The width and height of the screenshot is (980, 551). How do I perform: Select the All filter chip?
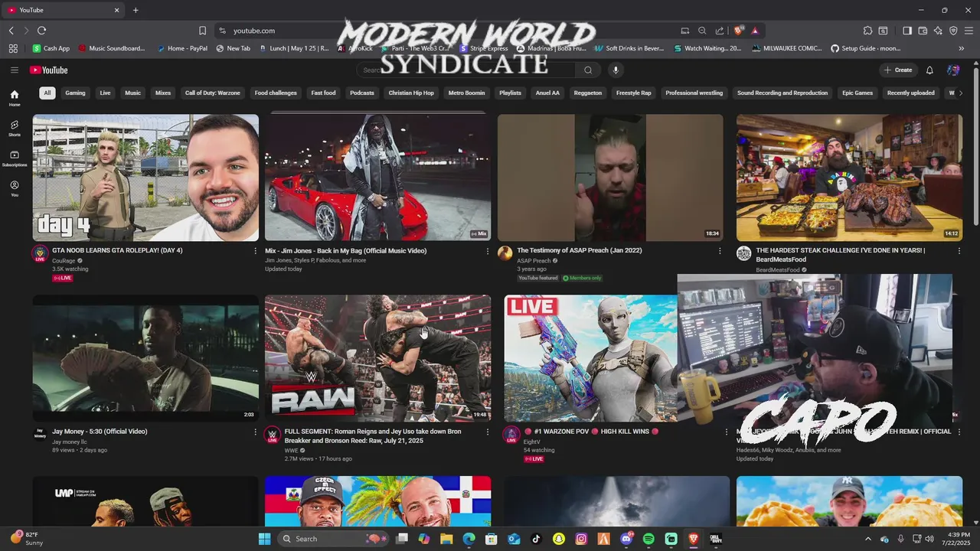47,93
